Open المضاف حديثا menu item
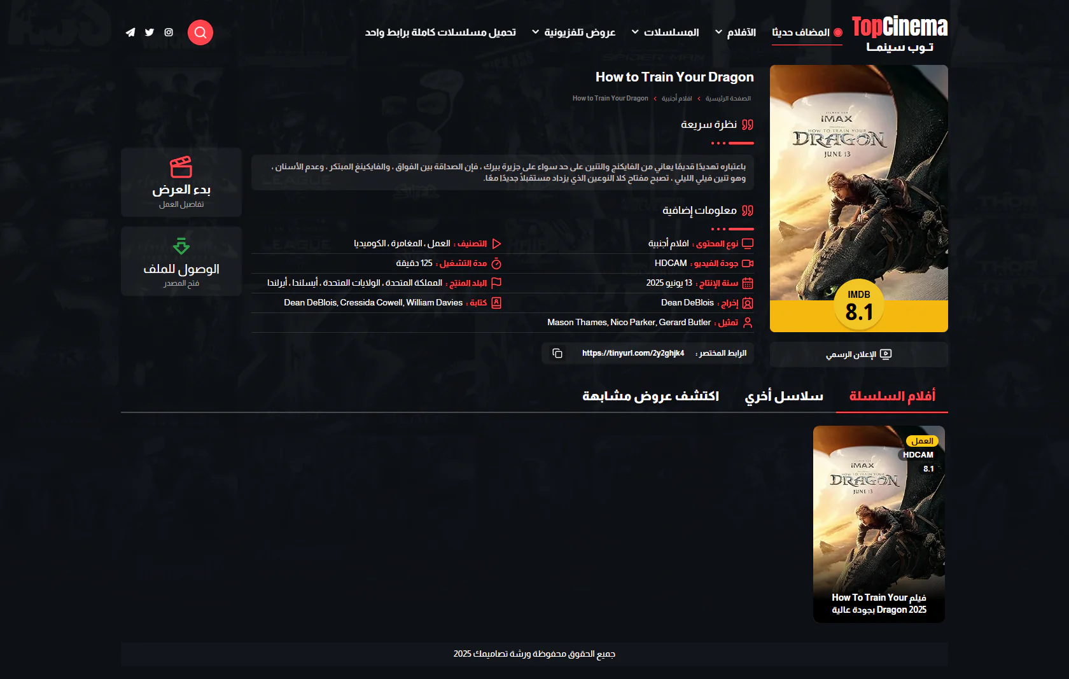 click(x=807, y=32)
